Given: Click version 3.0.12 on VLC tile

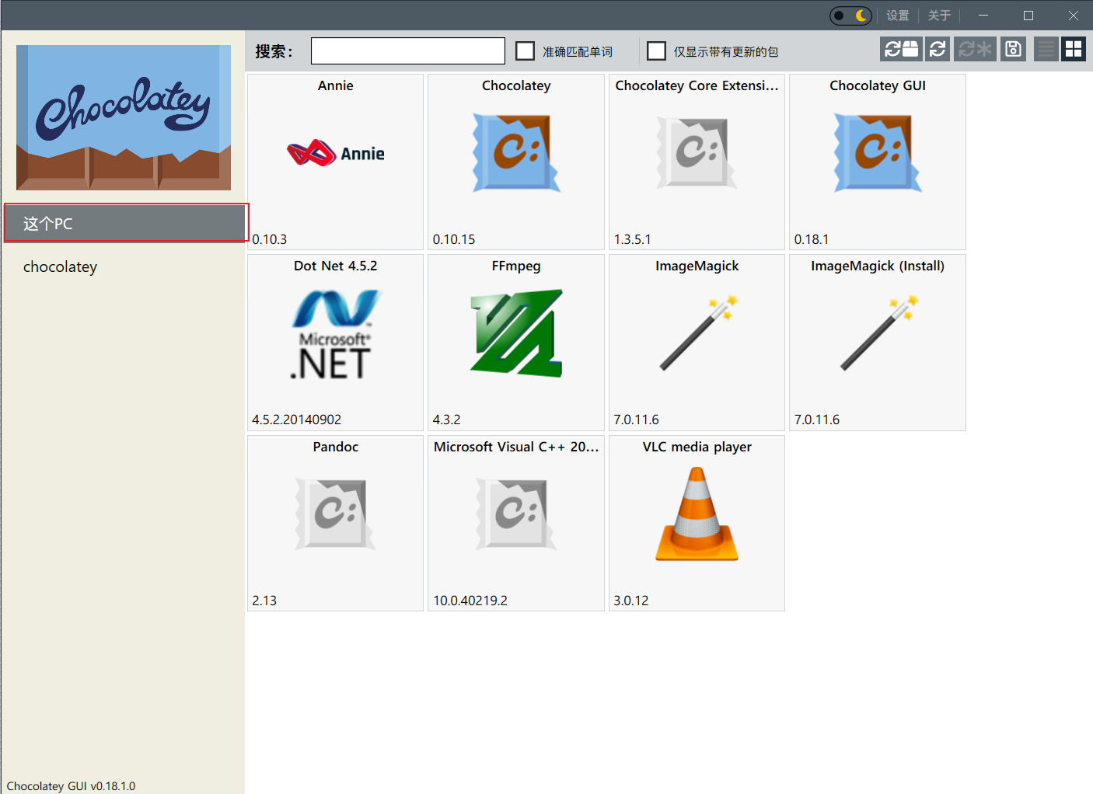Looking at the screenshot, I should point(631,601).
